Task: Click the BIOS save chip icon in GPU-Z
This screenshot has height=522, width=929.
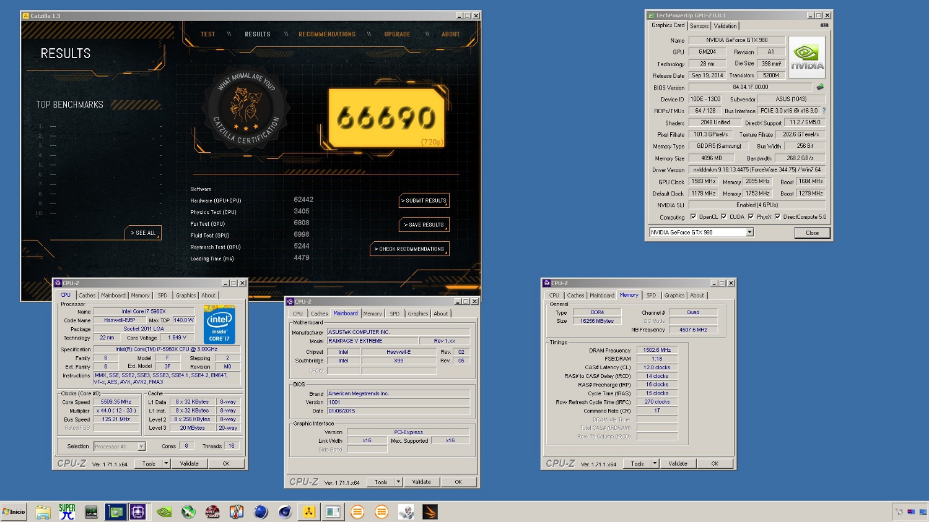Action: (820, 87)
